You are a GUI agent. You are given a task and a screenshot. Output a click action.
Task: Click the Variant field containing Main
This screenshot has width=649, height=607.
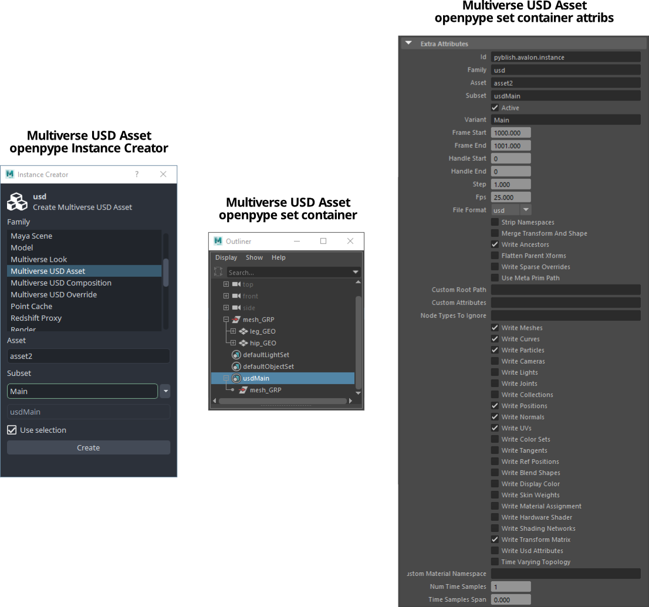[x=566, y=120]
